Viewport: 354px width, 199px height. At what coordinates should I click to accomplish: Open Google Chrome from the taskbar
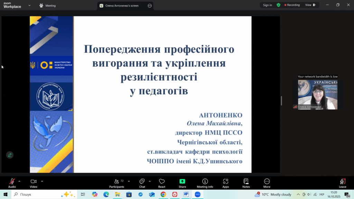(x=163, y=195)
